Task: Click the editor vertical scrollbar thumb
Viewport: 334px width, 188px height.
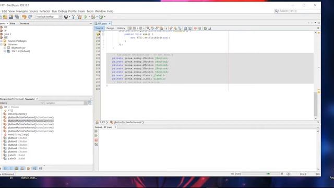Action: point(316,104)
